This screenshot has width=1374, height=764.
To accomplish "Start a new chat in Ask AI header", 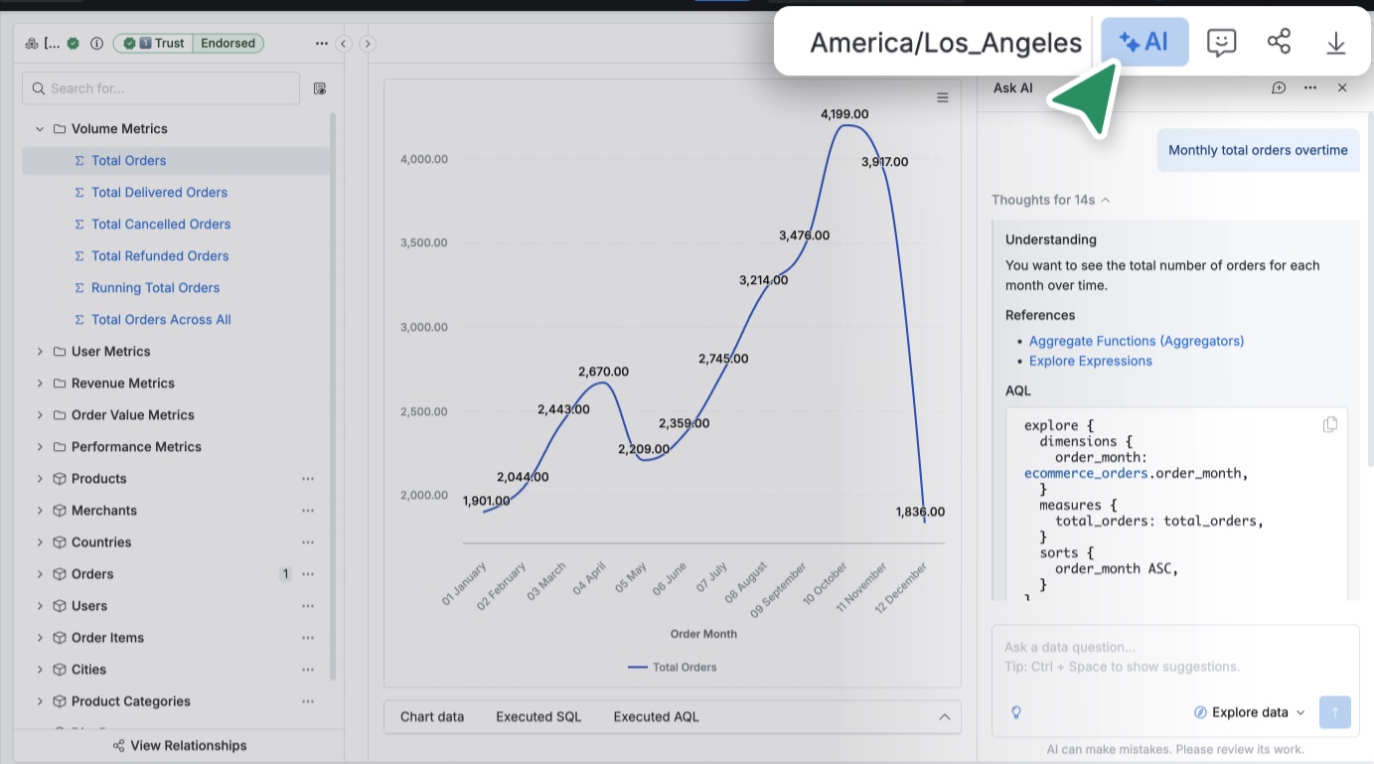I will pos(1279,88).
